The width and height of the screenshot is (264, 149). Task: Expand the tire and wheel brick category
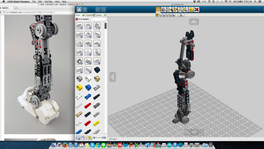[79, 61]
